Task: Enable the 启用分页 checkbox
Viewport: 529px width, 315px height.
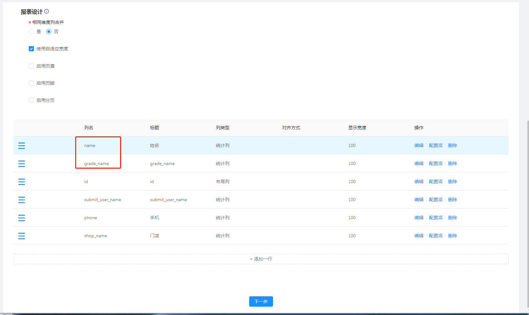Action: point(31,100)
